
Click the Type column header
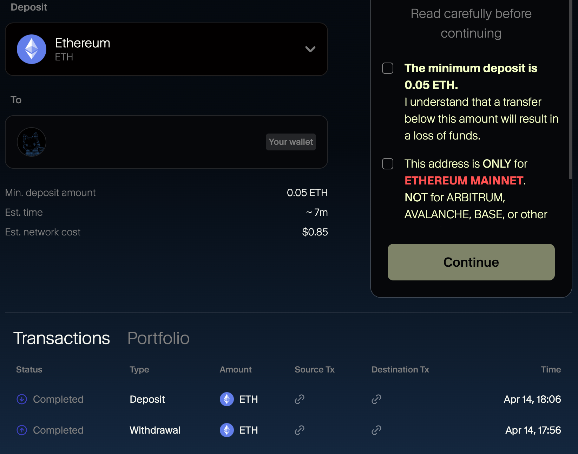[x=139, y=370]
